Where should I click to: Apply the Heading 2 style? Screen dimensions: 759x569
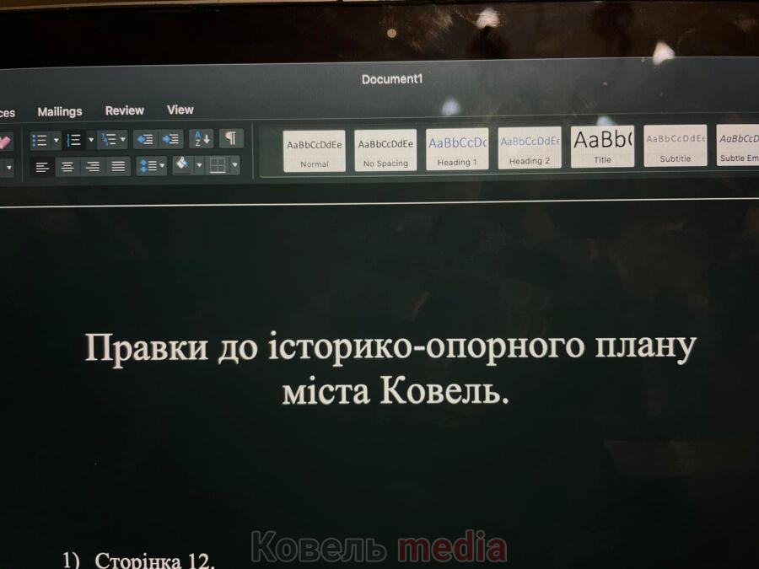point(530,148)
